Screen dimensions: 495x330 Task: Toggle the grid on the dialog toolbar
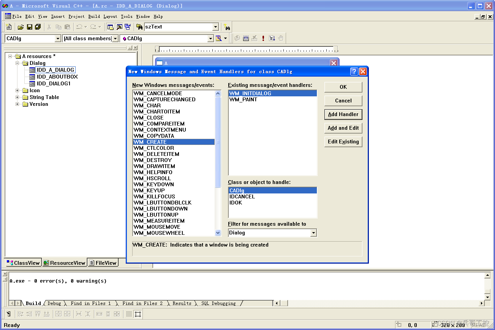128,314
